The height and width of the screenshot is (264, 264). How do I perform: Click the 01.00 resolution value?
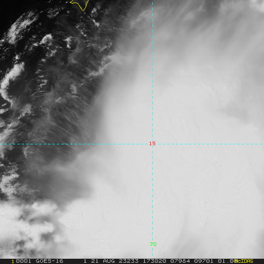click(x=227, y=261)
